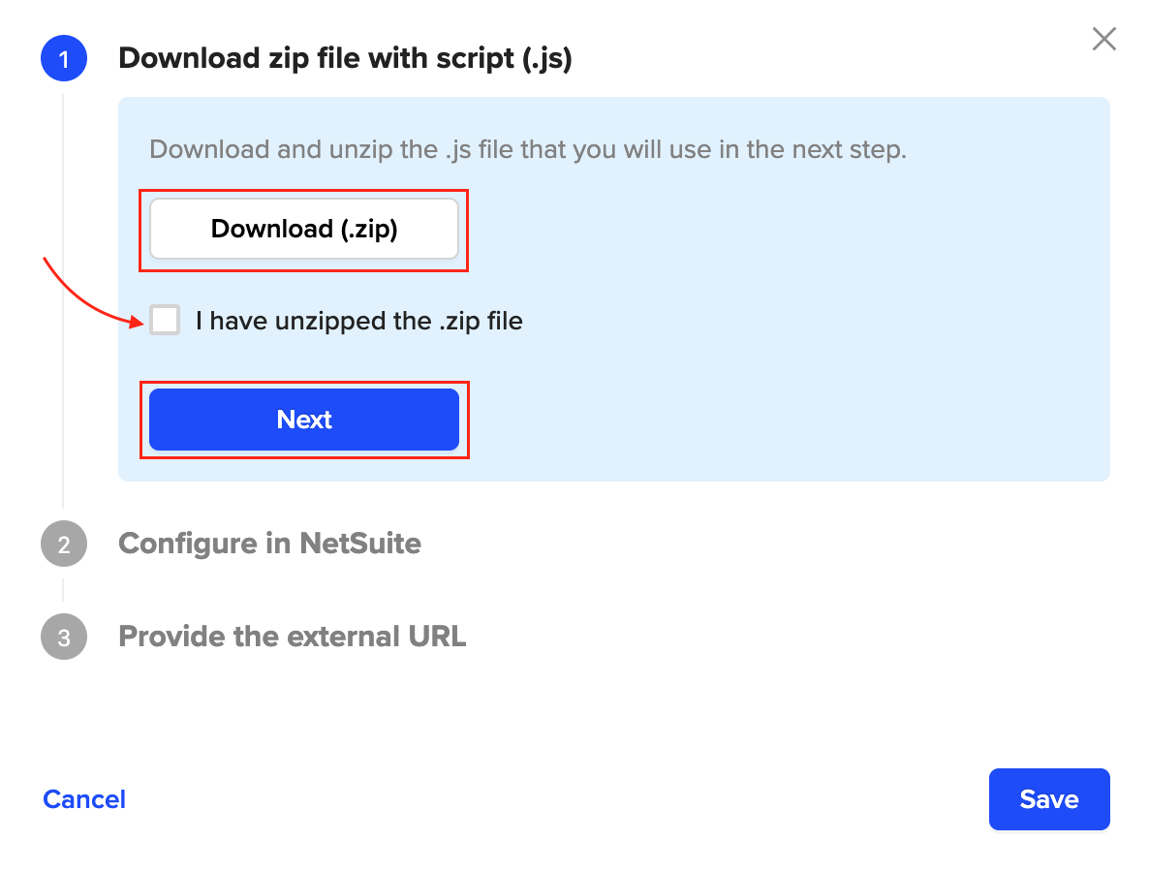Click number 1 in stepper
This screenshot has height=872, width=1149.
click(64, 61)
